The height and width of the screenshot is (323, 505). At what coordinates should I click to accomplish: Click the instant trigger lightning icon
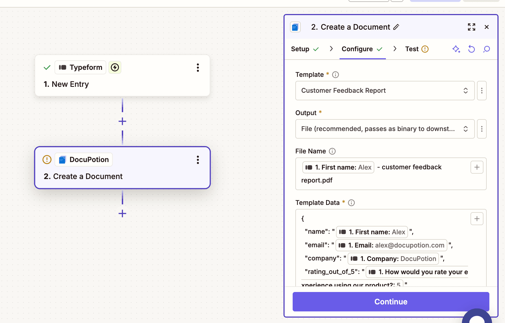point(115,67)
